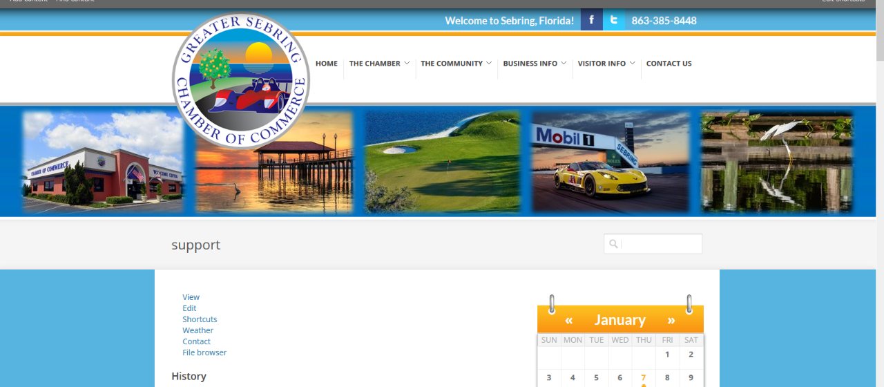Click the sunset pier photo
This screenshot has width=884, height=387.
[x=274, y=162]
